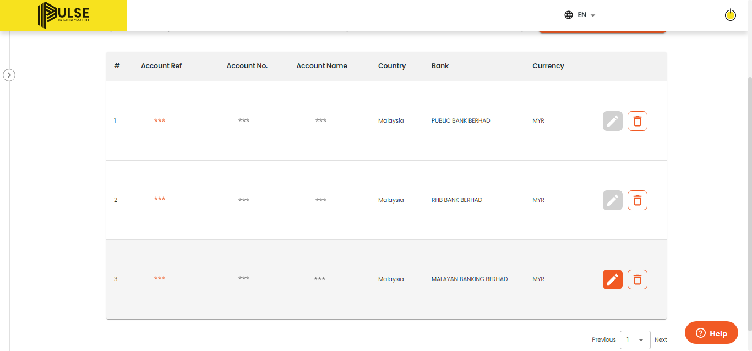Select RHB BANK BERHAD bank name
This screenshot has height=351, width=752.
pos(457,200)
